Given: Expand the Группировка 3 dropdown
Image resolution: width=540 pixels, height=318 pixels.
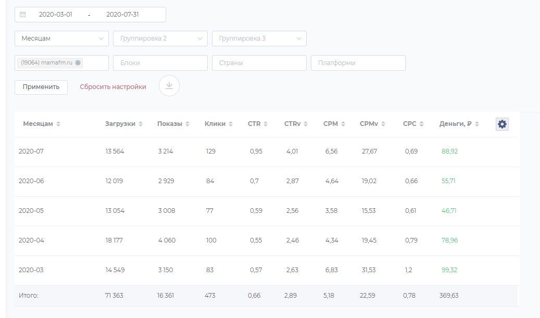Looking at the screenshot, I should click(259, 39).
